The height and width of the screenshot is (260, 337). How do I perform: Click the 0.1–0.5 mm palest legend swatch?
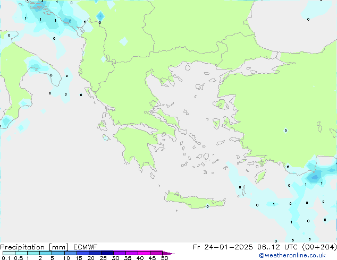tap(9, 253)
